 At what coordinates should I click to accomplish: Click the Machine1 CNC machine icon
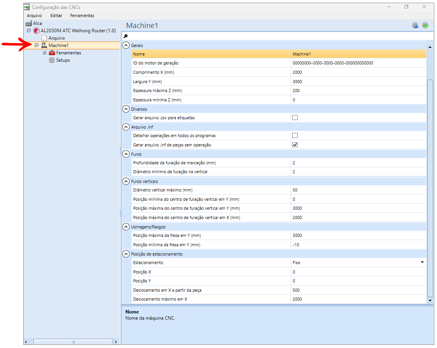[44, 45]
